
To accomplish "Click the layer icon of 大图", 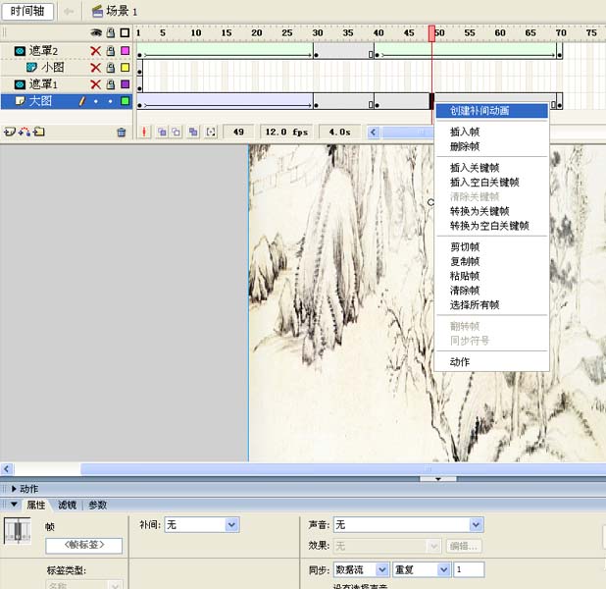I will (x=20, y=101).
